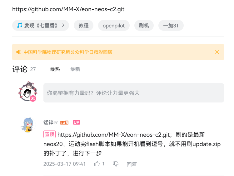Click your profile avatar beside comment box
Screen dimensions: 234x176
coord(27,92)
